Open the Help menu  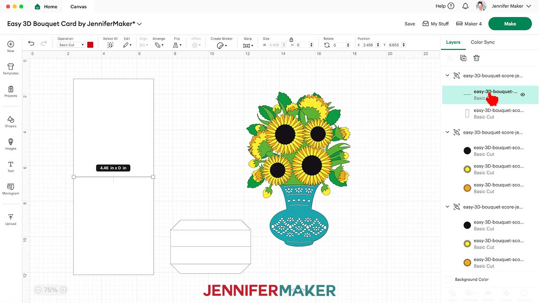(445, 6)
